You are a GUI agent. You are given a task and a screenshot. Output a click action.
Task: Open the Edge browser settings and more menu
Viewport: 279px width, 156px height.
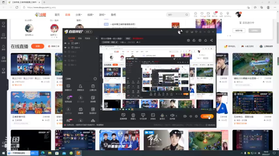tap(275, 7)
